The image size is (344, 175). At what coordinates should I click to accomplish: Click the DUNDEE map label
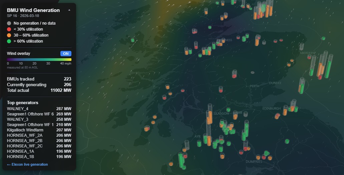pos(275,83)
